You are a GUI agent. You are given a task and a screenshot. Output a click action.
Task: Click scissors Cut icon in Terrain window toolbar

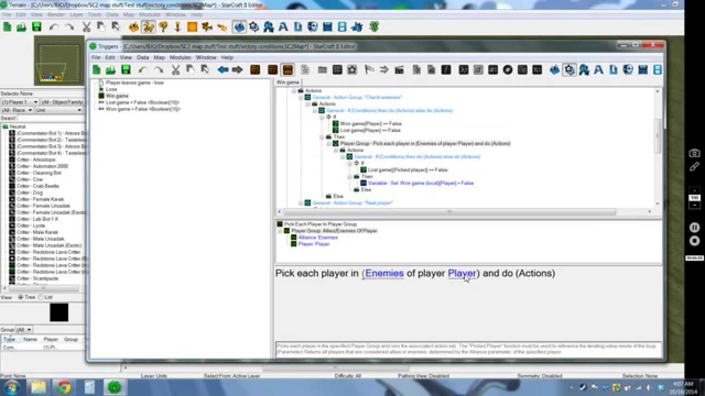[86, 26]
